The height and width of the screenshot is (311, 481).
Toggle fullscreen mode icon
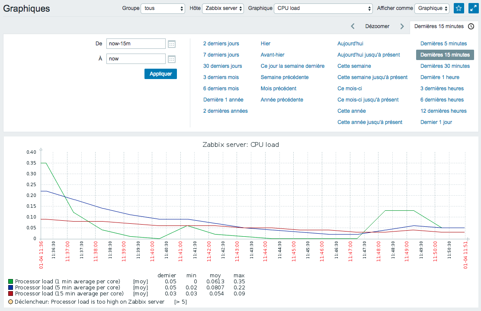[474, 8]
